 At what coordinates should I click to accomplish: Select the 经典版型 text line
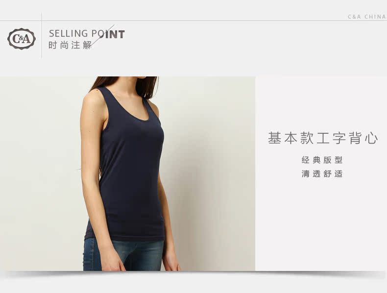pos(322,160)
